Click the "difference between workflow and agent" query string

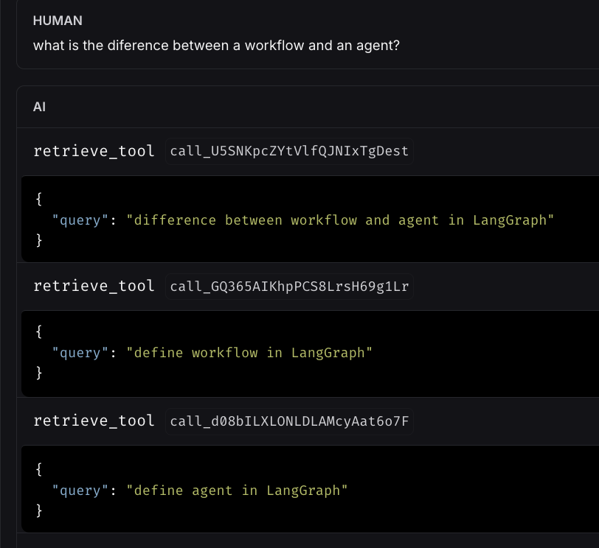point(339,220)
